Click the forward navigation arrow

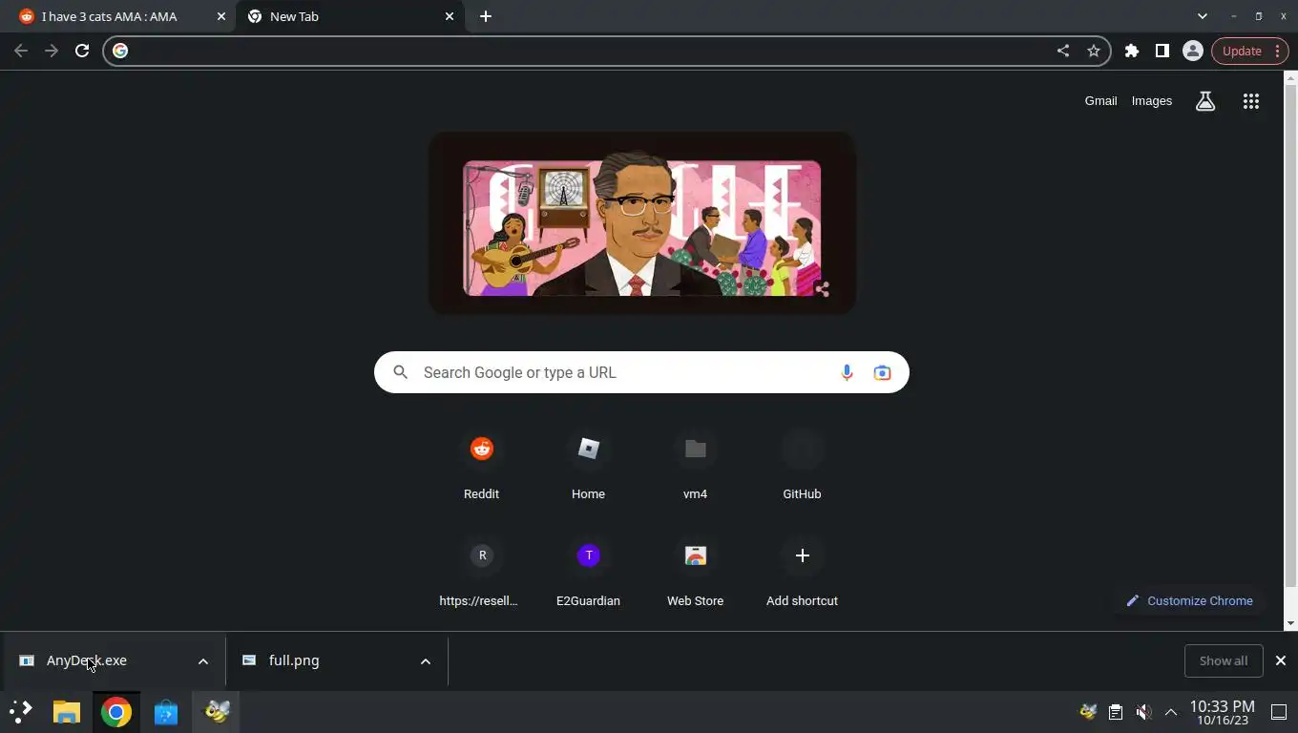tap(52, 51)
